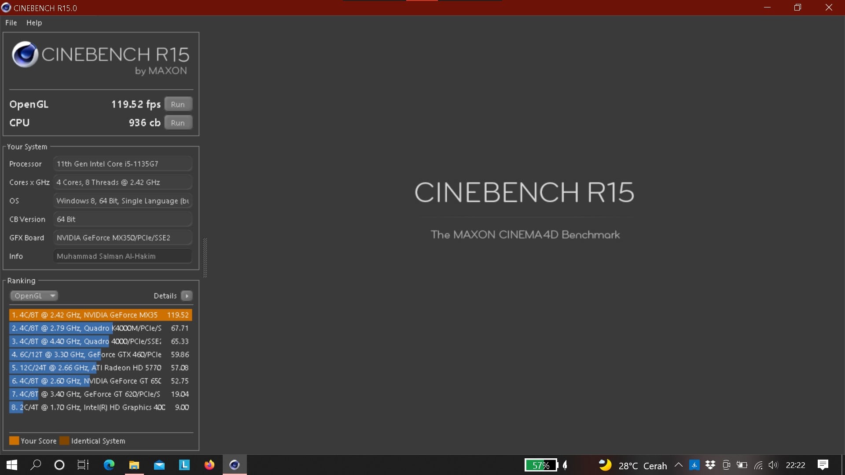Open the Action Center notifications icon
Screen dimensions: 845x475
click(x=823, y=465)
